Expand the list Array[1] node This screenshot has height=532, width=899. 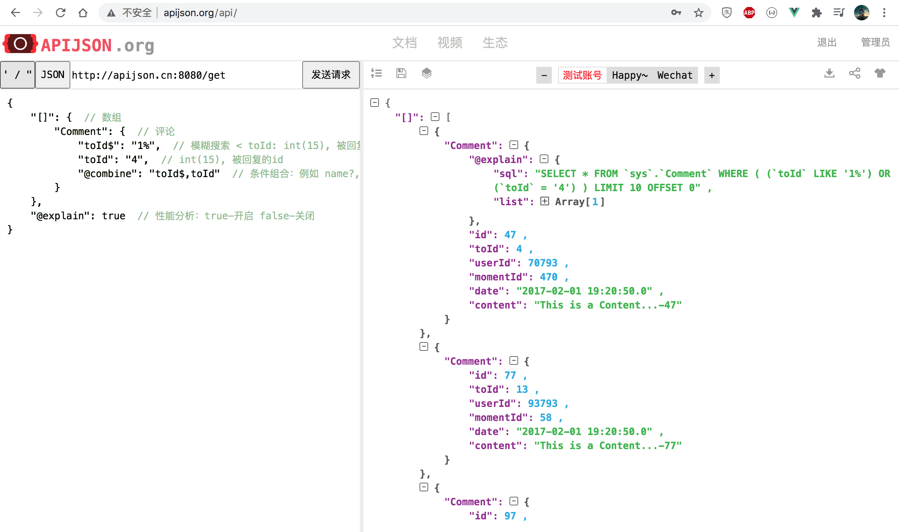[x=544, y=201]
